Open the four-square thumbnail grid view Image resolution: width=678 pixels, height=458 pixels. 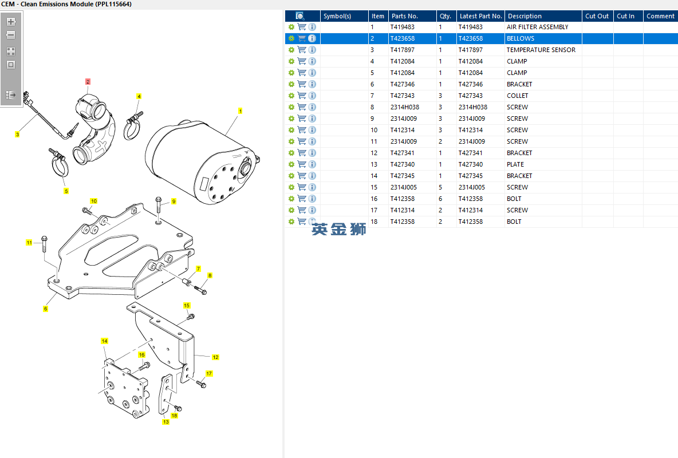click(x=11, y=52)
